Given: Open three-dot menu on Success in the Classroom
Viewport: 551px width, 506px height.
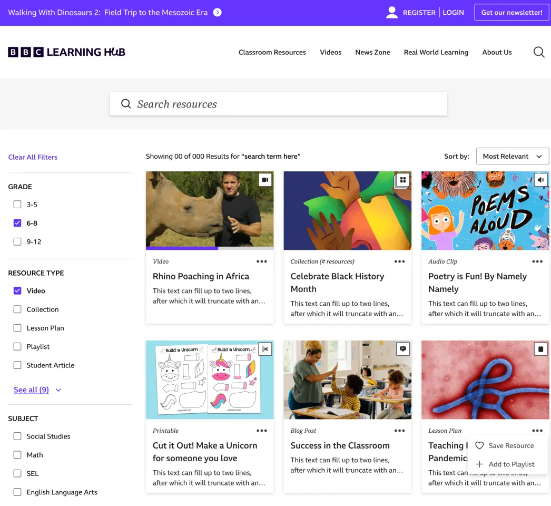Looking at the screenshot, I should click(x=400, y=431).
